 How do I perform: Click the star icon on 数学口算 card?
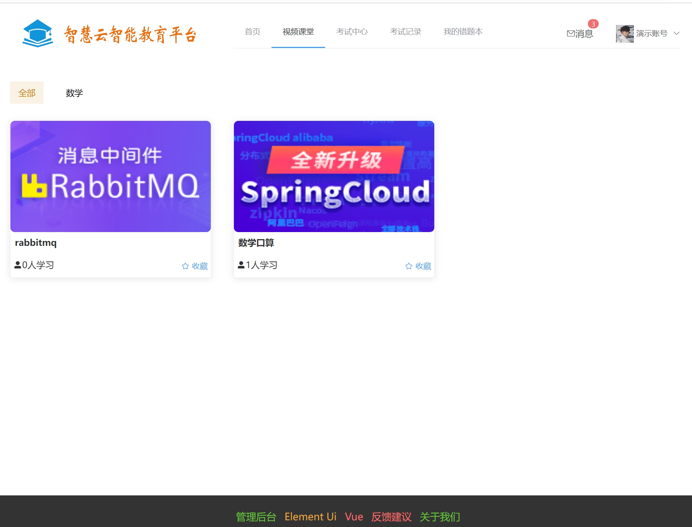tap(409, 266)
